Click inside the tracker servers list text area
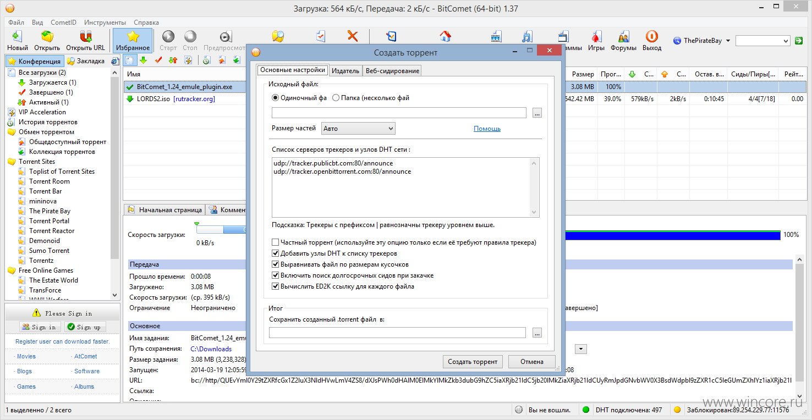The image size is (812, 420). 405,187
